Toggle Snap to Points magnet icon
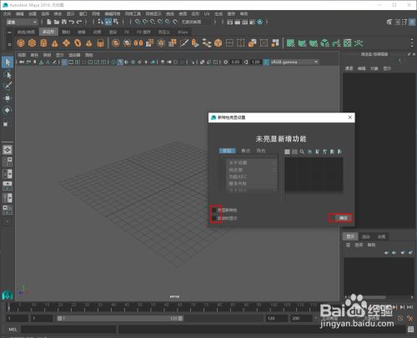Image resolution: width=417 pixels, height=338 pixels. [153, 22]
